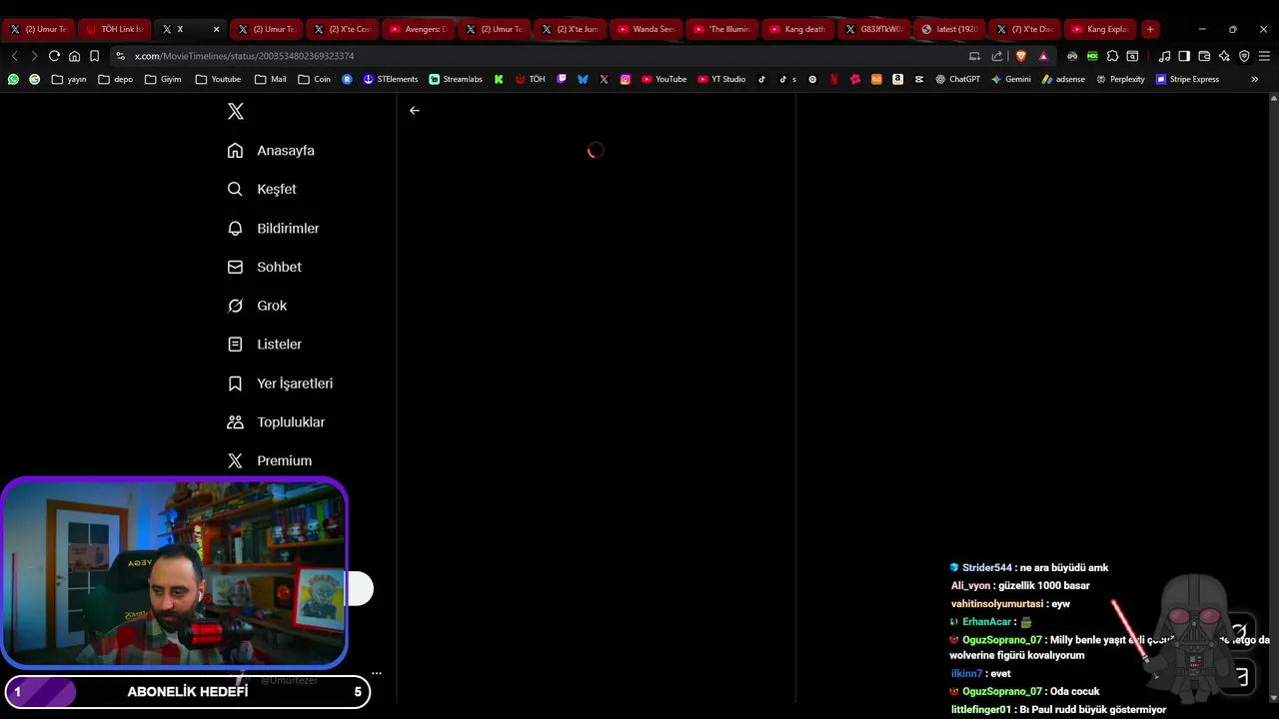Click the share page icon in address bar
This screenshot has width=1279, height=719.
coord(997,56)
